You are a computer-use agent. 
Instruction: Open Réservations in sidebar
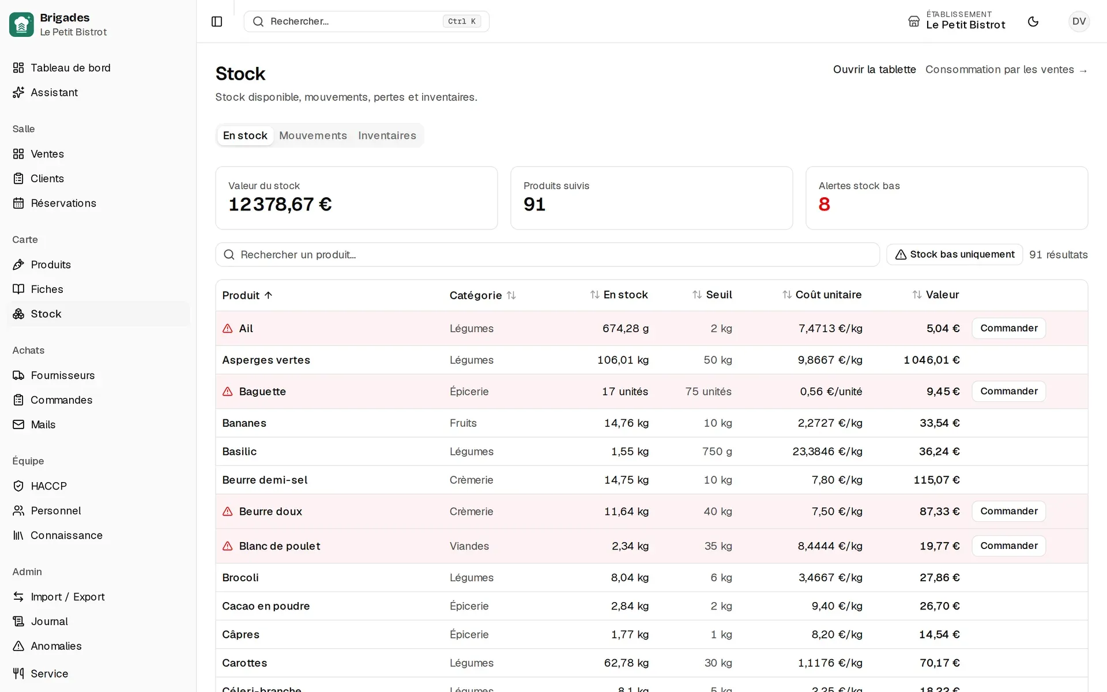[98, 203]
